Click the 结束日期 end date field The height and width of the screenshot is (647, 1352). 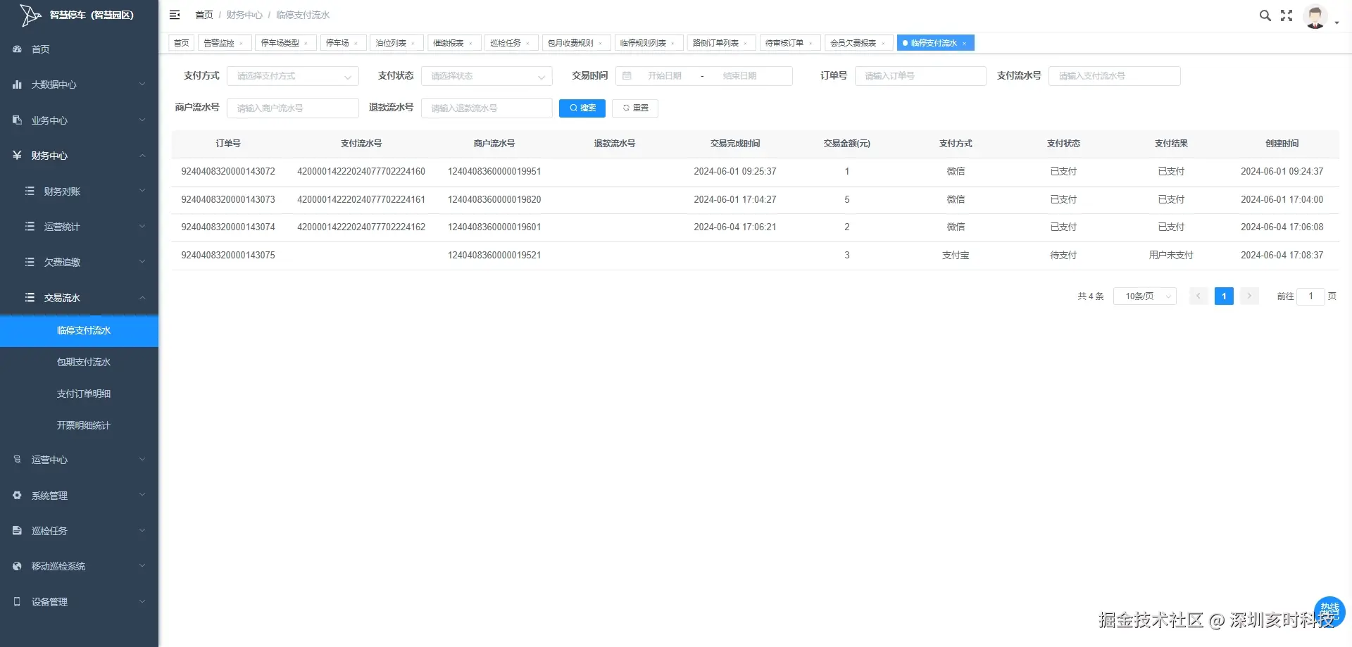(739, 76)
